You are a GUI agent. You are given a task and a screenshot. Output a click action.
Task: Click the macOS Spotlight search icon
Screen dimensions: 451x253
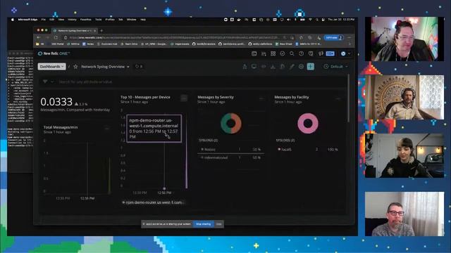(x=317, y=20)
